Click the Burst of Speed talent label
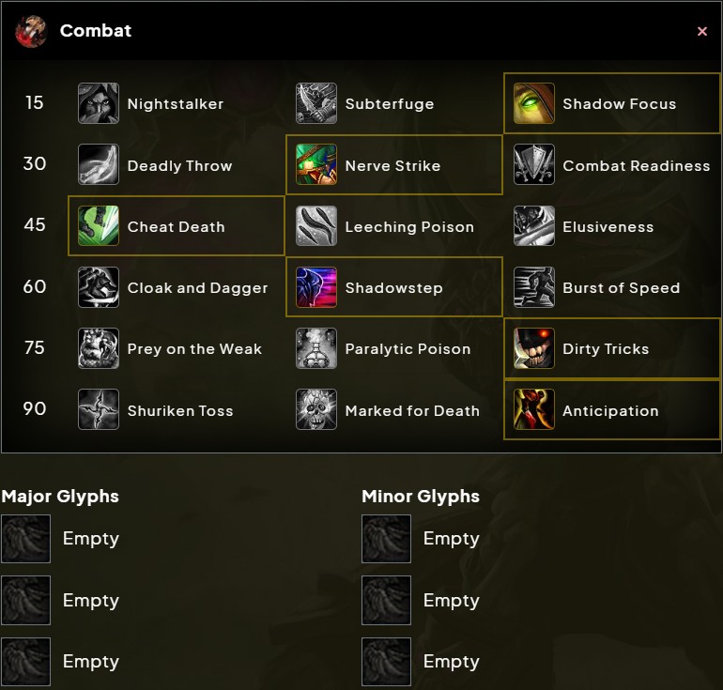723x690 pixels. pos(621,287)
